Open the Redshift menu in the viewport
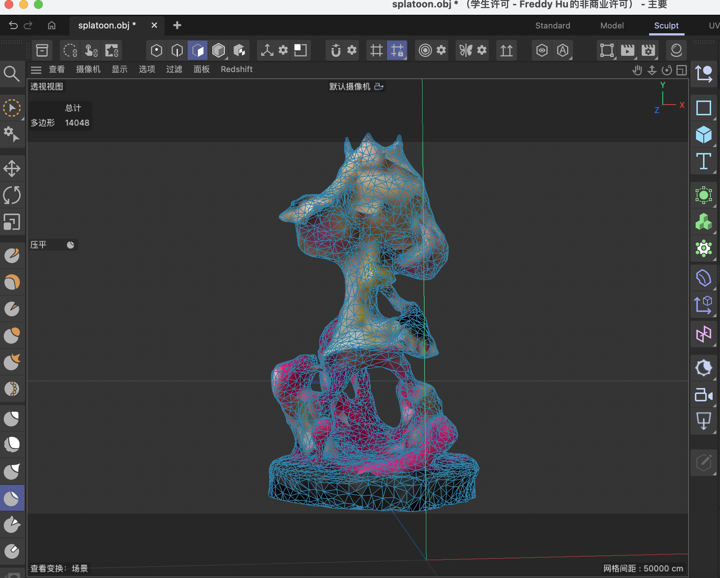Screen dimensions: 720x578 (236, 69)
